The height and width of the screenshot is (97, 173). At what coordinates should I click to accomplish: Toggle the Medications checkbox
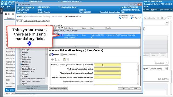[x=21, y=62]
